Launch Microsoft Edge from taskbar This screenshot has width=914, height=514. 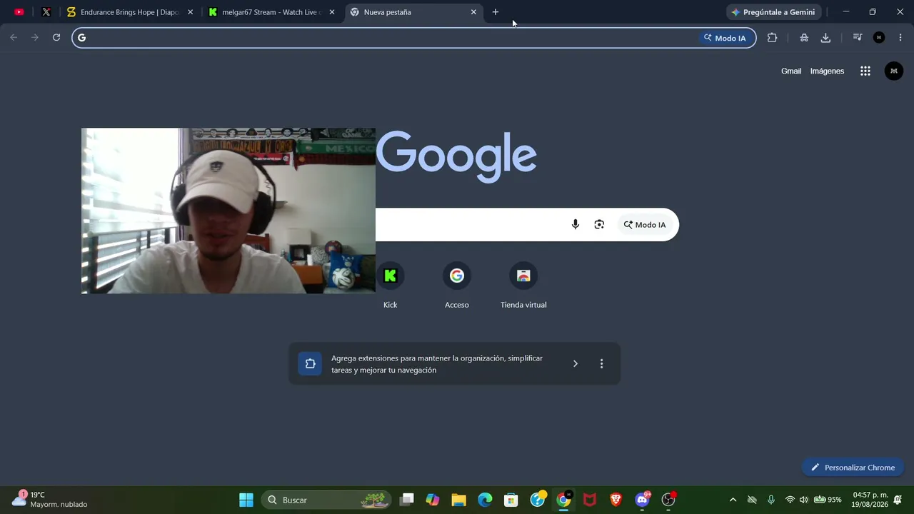coord(485,500)
